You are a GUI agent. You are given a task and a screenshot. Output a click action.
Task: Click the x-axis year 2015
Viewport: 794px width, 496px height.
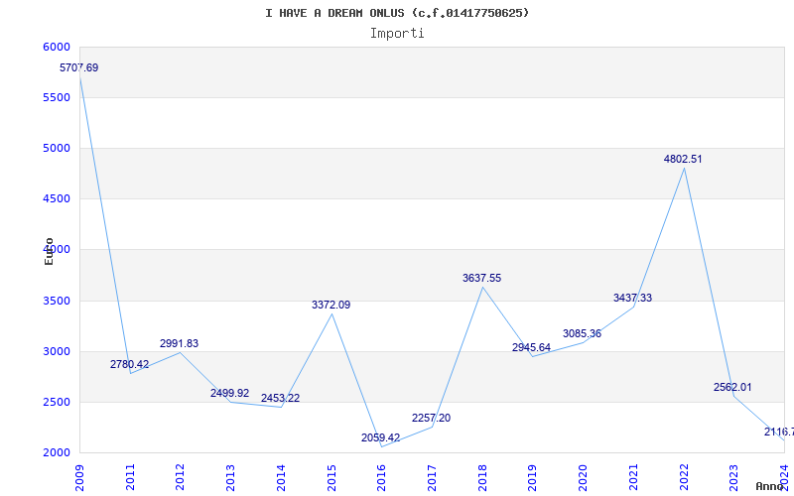click(x=331, y=478)
